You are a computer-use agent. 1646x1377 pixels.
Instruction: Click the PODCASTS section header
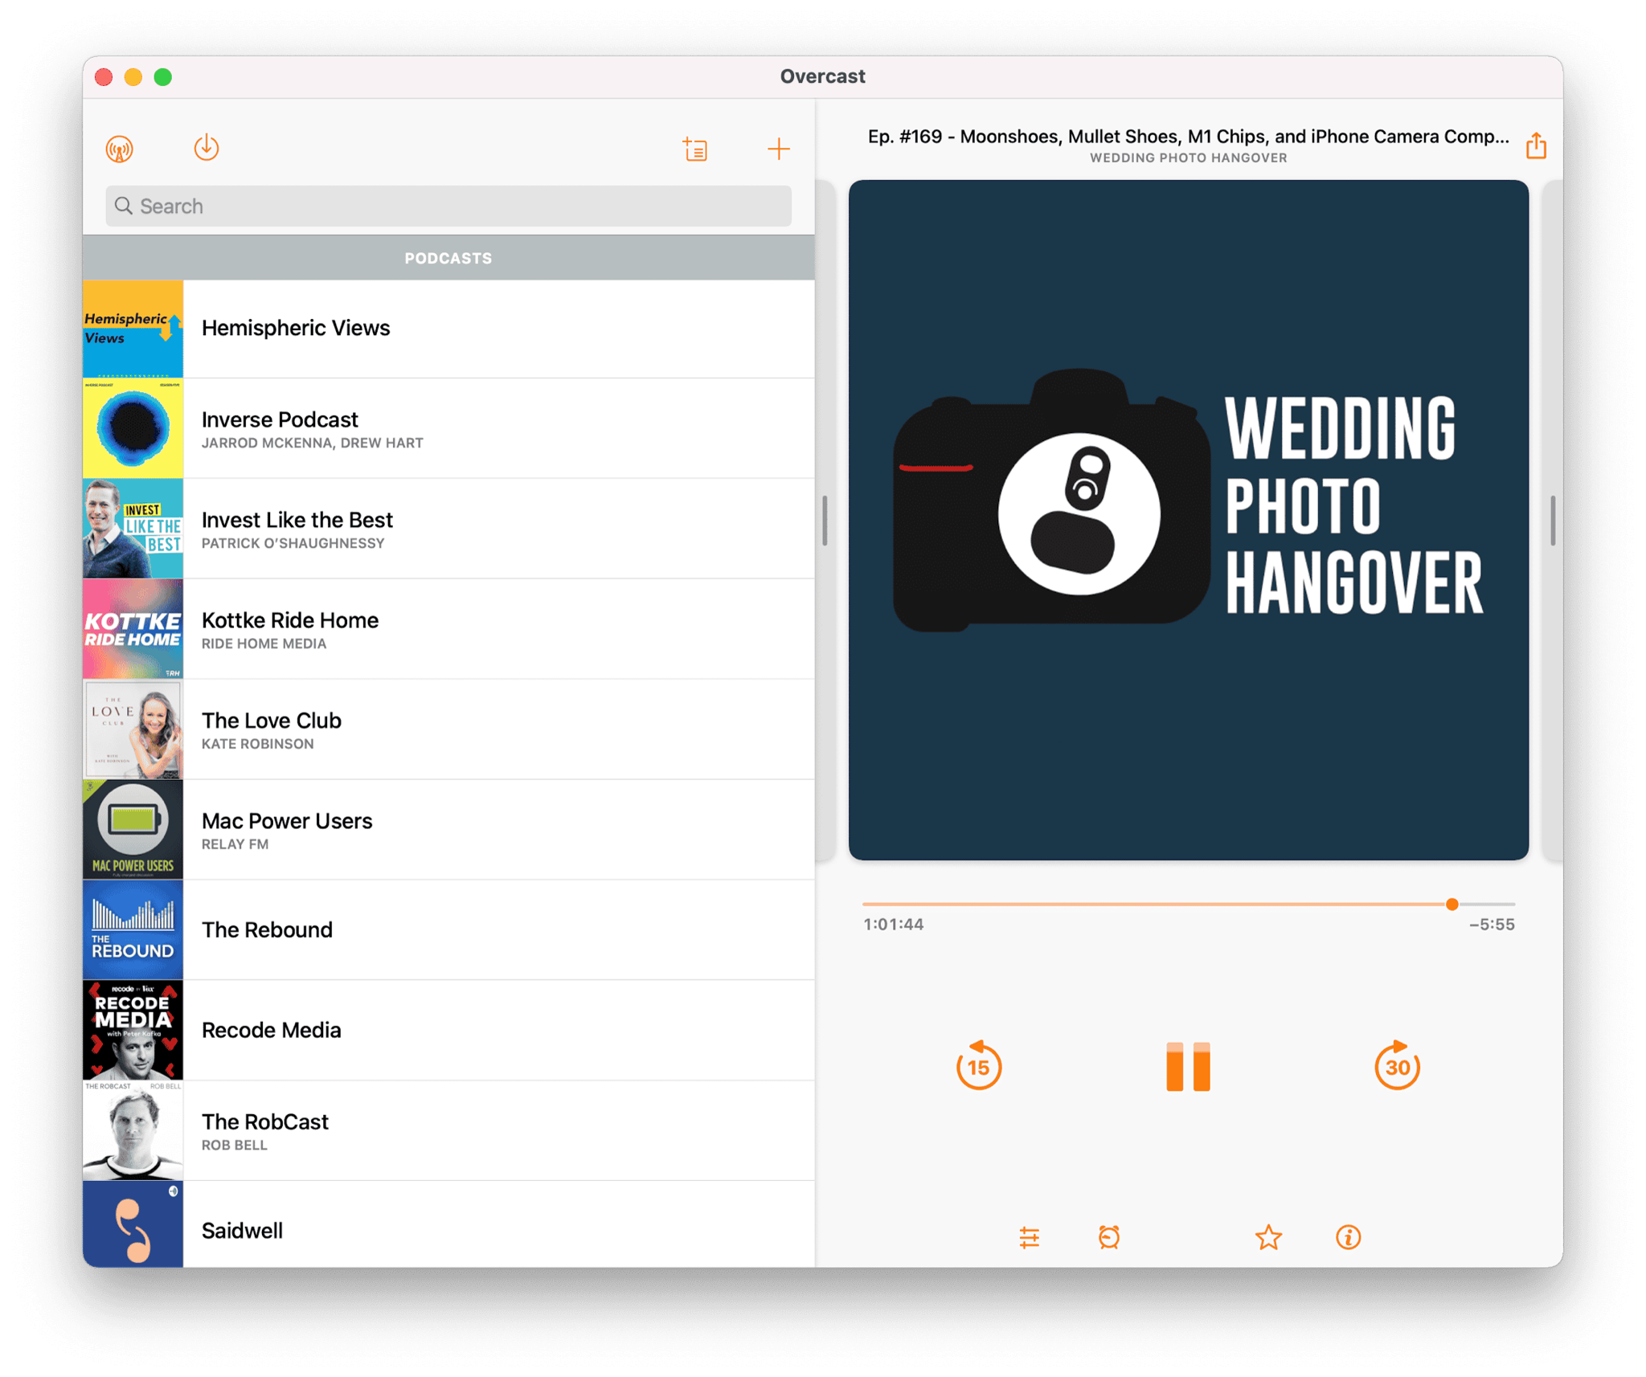pos(448,258)
